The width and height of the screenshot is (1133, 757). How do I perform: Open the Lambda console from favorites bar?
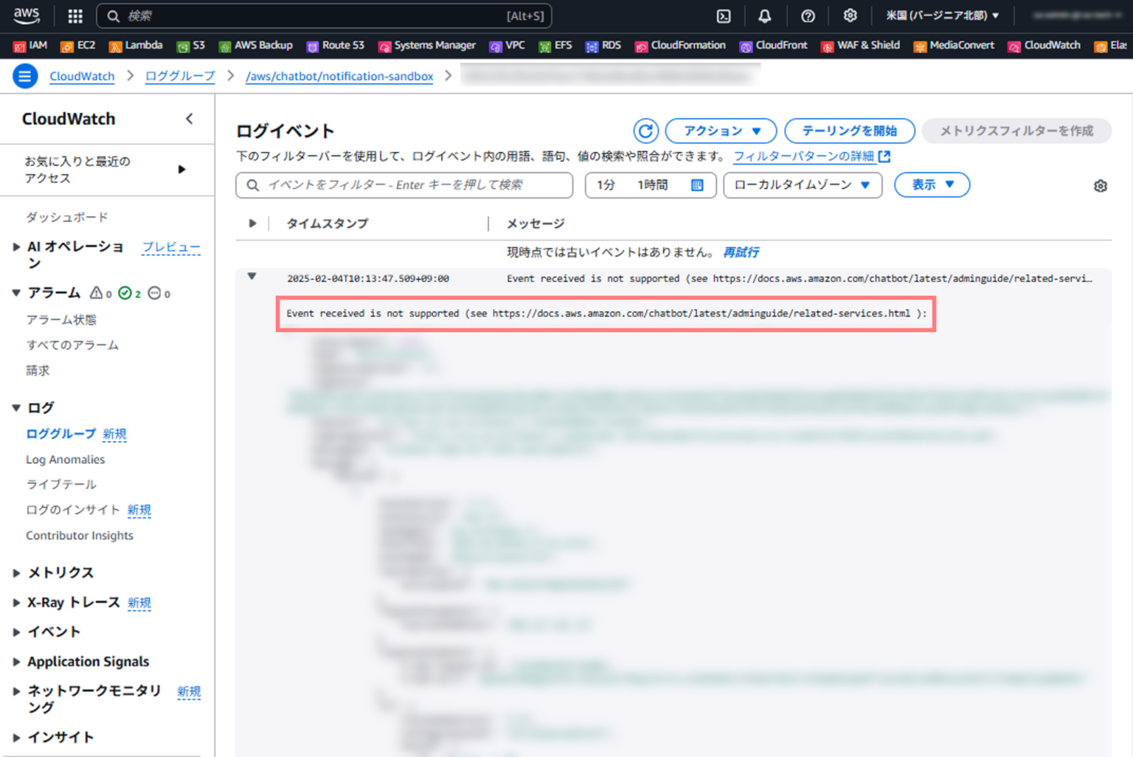pos(136,45)
